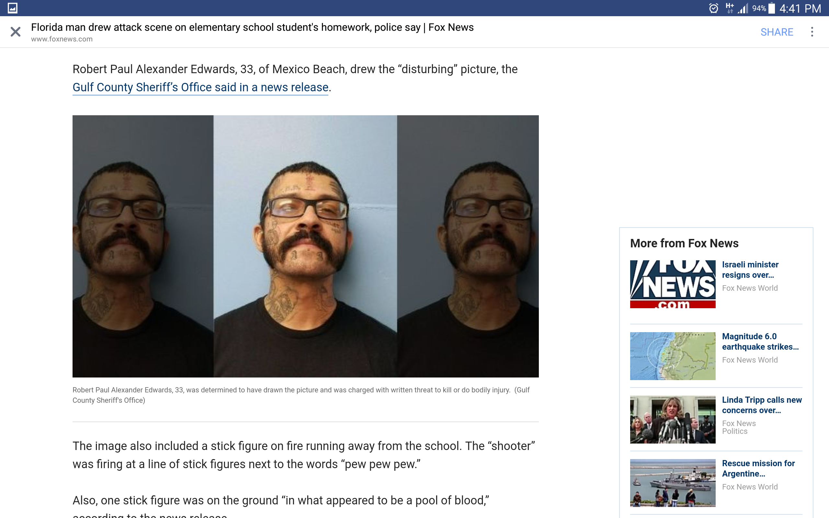Tap the SHARE button
The image size is (829, 518).
click(x=777, y=32)
